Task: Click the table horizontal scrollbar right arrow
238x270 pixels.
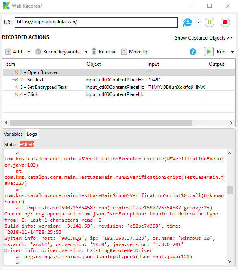Action: 231,123
